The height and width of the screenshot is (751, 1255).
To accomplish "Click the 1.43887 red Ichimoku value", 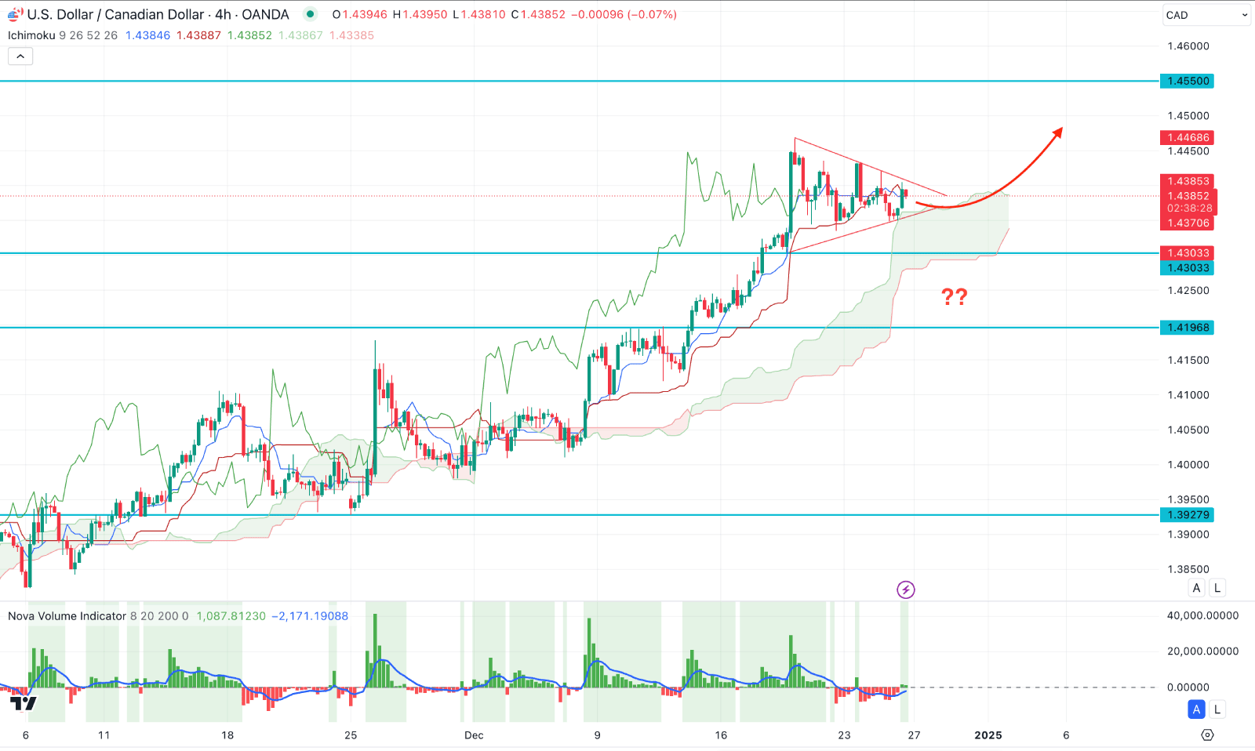I will coord(198,35).
